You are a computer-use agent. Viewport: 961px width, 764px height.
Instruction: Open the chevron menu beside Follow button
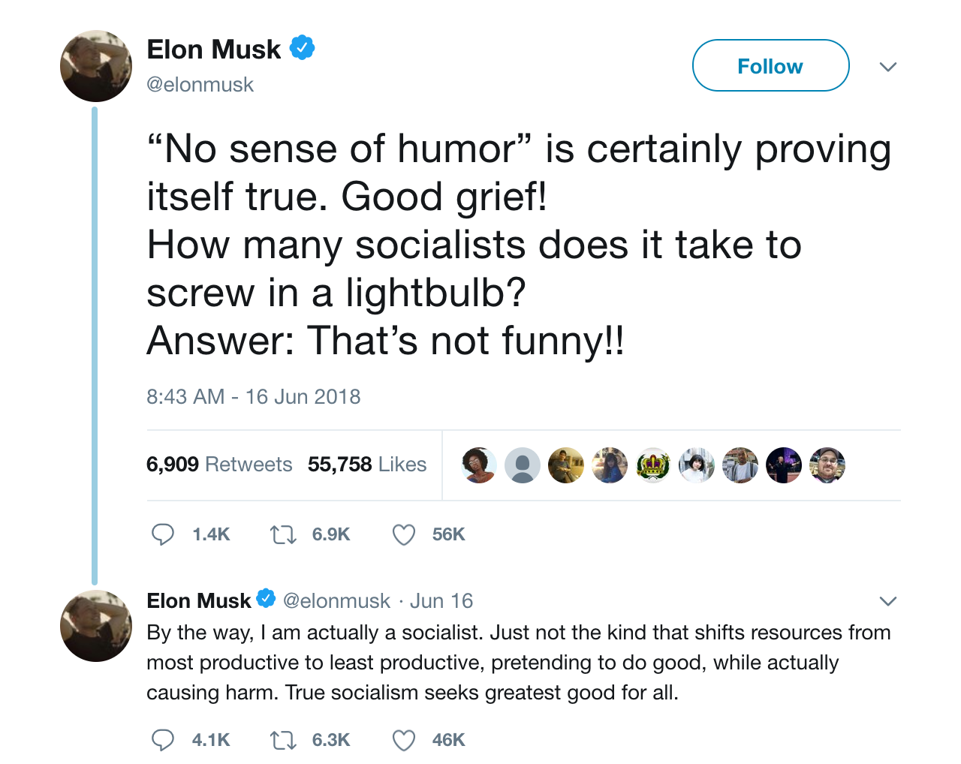pyautogui.click(x=888, y=67)
